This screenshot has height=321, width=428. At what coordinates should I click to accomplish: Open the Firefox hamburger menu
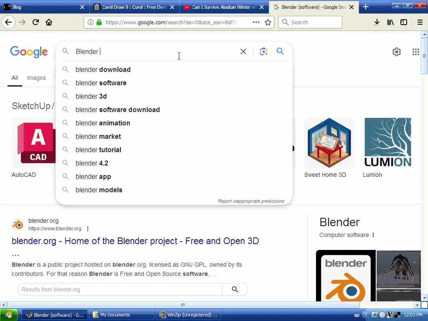[x=420, y=23]
